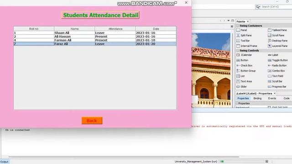Screen dimensions: 292x164
Task: Select Panel in the Palette
Action: (x=242, y=30)
